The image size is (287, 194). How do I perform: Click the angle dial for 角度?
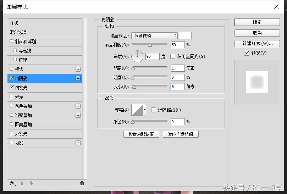point(137,56)
